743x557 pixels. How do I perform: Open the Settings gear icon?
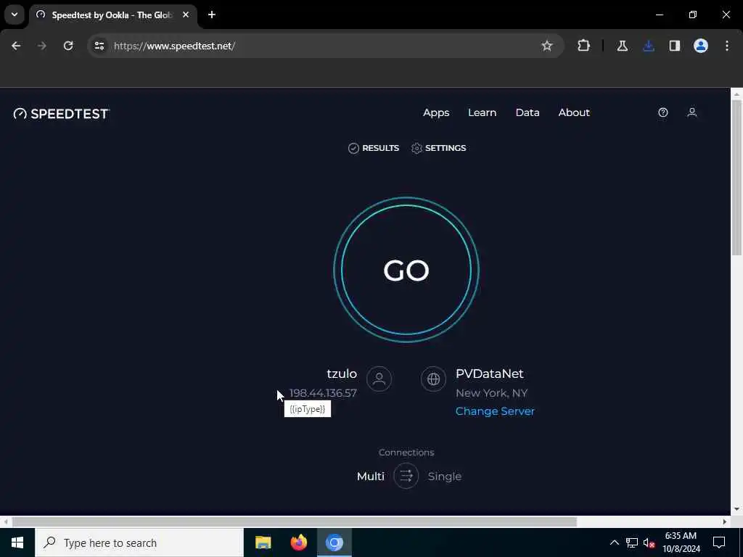tap(416, 148)
